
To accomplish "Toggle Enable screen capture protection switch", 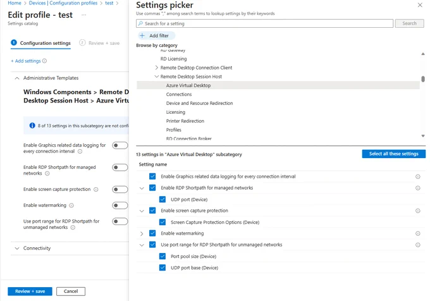I will point(120,190).
